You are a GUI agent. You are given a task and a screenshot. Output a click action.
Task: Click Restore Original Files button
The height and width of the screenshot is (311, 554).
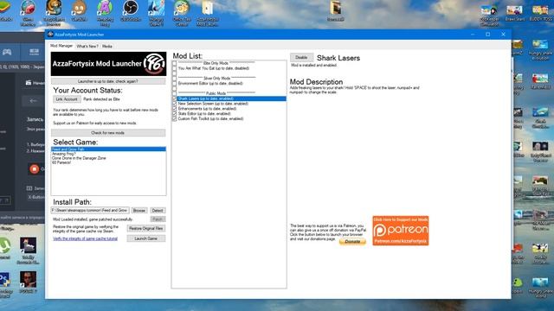tap(146, 228)
